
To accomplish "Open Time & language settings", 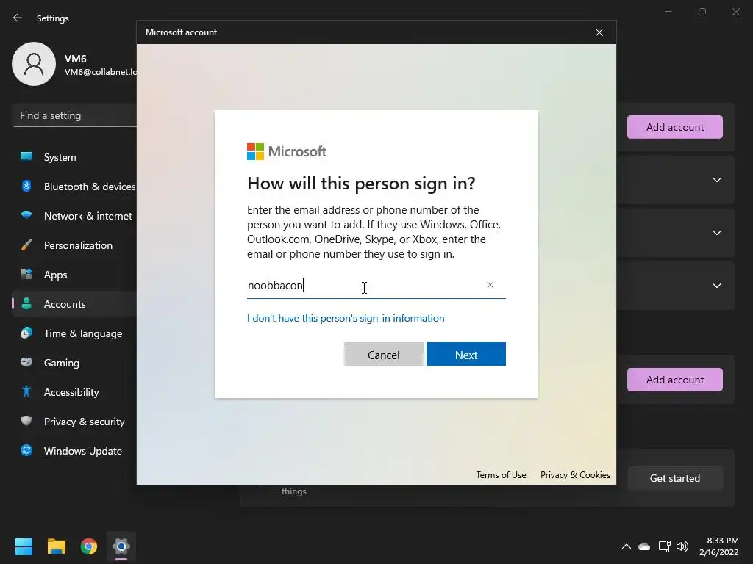I will pos(74,333).
